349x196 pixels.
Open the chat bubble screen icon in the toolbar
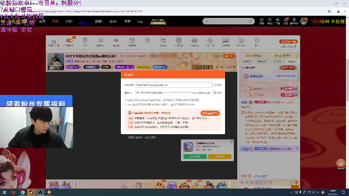(x=226, y=41)
